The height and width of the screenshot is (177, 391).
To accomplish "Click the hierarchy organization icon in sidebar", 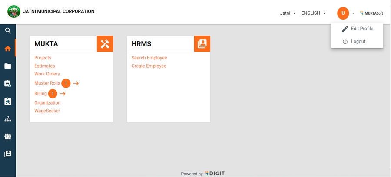I will (8, 119).
